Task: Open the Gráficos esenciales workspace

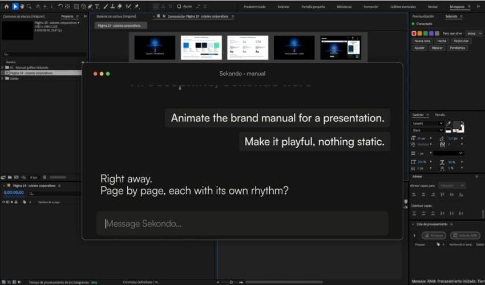Action: coord(403,7)
